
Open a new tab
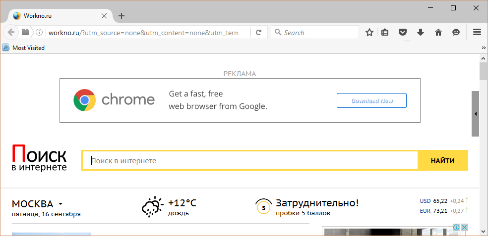click(x=122, y=16)
